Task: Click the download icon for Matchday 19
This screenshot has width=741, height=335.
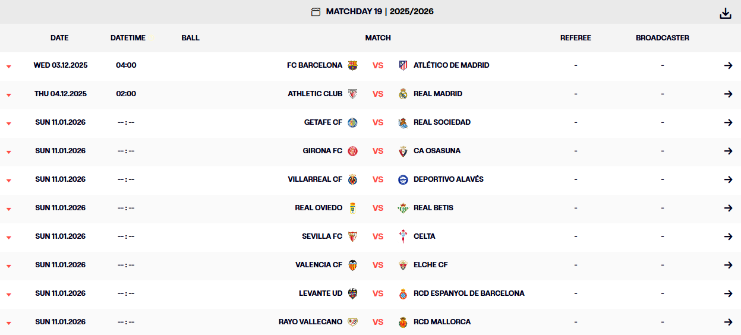Action: pyautogui.click(x=725, y=13)
